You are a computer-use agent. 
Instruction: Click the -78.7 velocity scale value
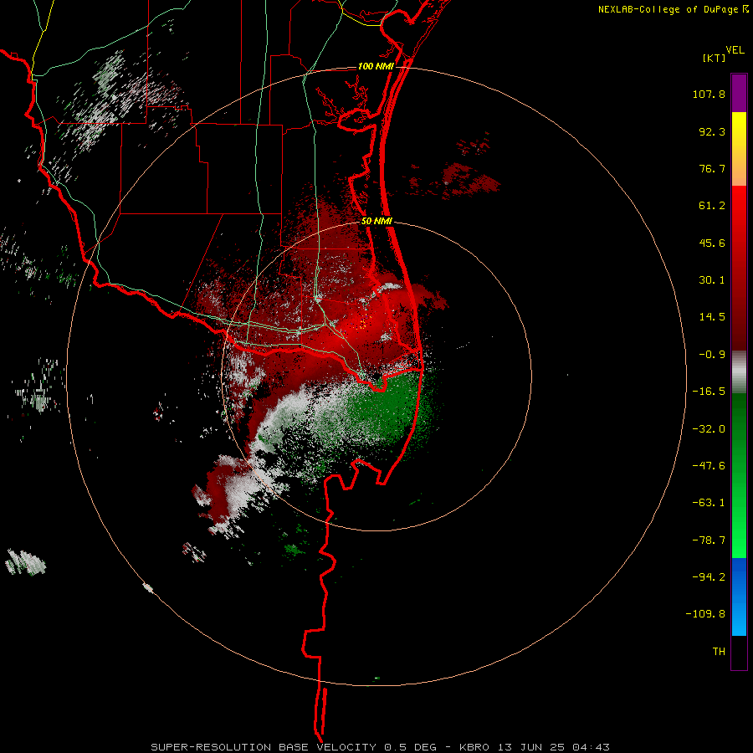(709, 540)
